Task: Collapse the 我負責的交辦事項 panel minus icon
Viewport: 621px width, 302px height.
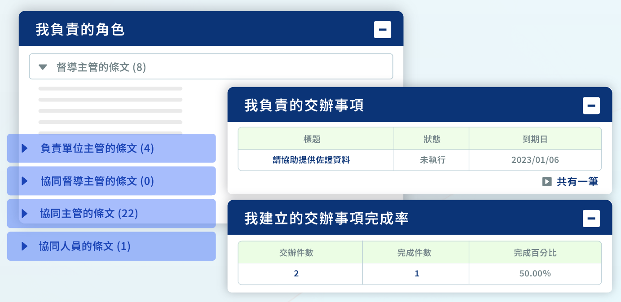Action: click(591, 105)
